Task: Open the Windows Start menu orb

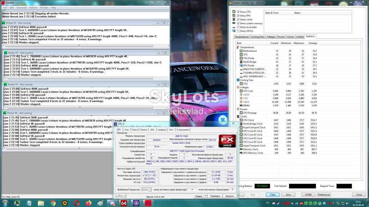Action: (x=5, y=203)
